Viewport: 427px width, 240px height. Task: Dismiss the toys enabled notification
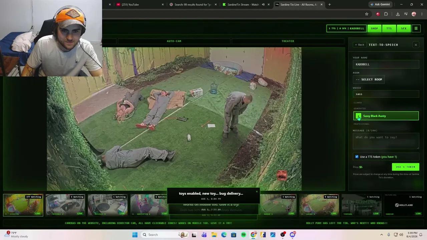click(257, 192)
